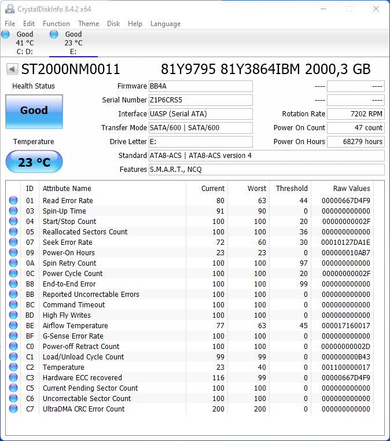Open the Theme menu
390x441 pixels.
89,24
